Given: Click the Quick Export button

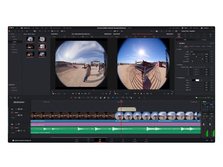Looking at the screenshot, I should pos(174,28).
